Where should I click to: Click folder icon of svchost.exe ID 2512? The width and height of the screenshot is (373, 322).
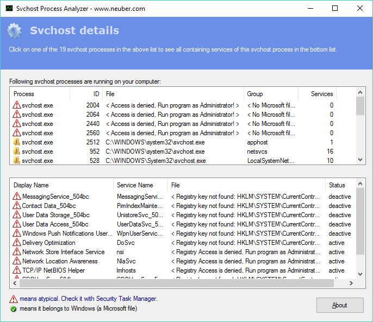[x=17, y=142]
